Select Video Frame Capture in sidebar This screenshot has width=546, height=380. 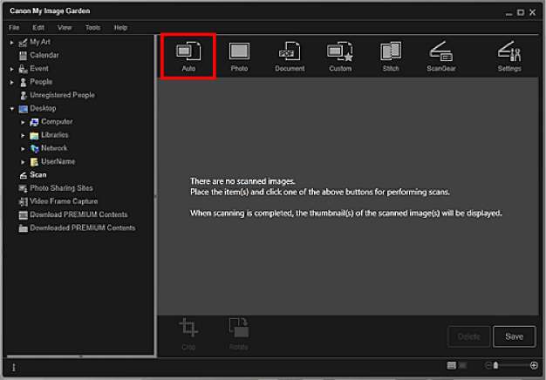click(x=65, y=201)
